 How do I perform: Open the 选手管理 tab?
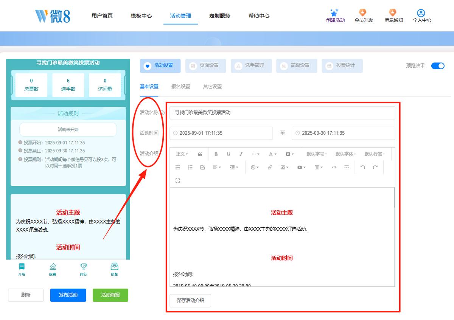pyautogui.click(x=251, y=66)
